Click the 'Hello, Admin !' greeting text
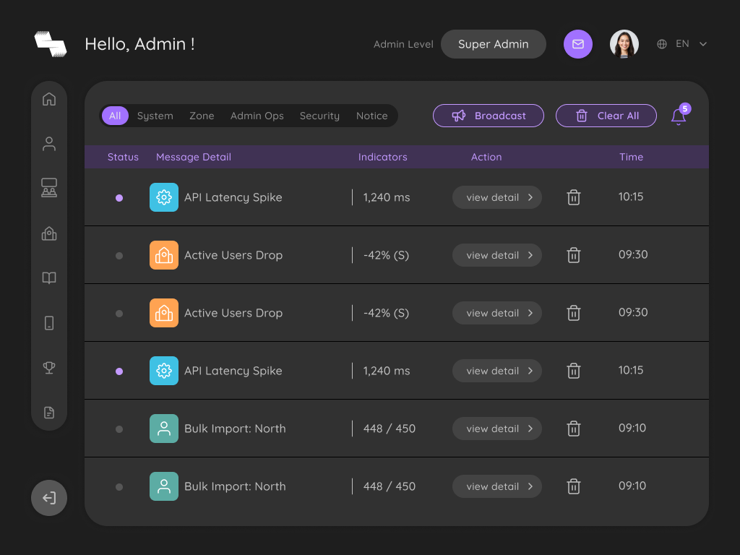 click(139, 44)
